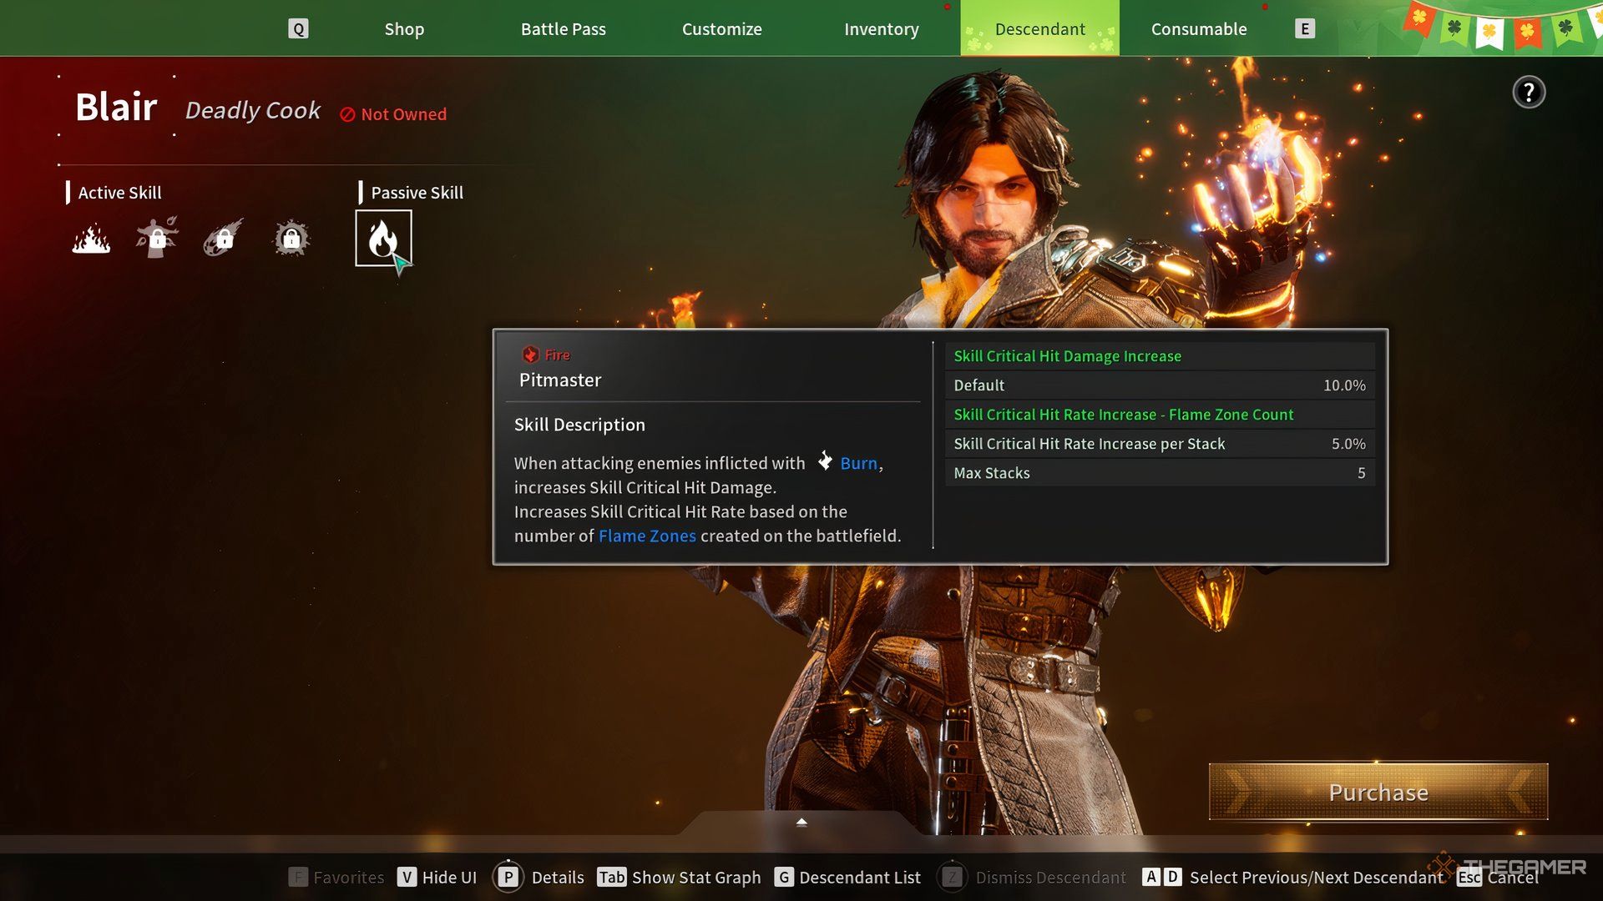The width and height of the screenshot is (1603, 901).
Task: Click the E next tab key icon
Action: [1304, 29]
